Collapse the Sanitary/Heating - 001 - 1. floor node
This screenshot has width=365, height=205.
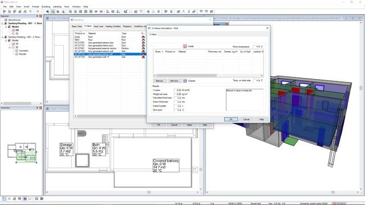click(2, 23)
